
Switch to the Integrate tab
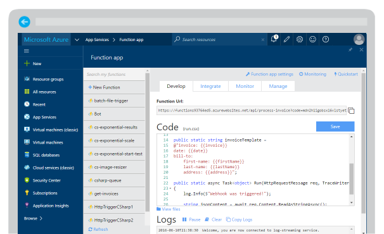click(210, 86)
